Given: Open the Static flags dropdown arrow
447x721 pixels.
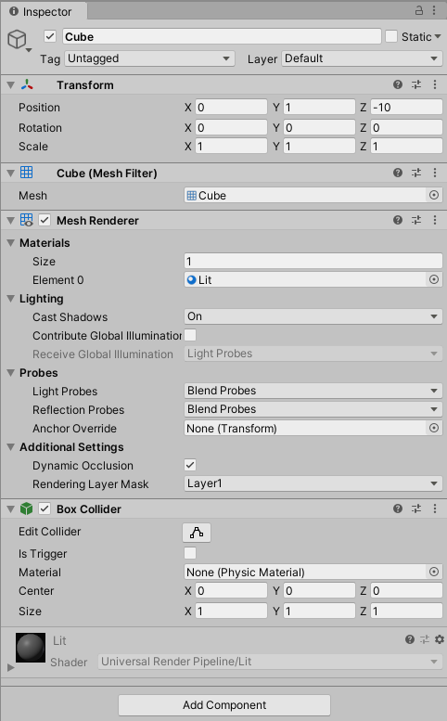Looking at the screenshot, I should (x=438, y=36).
